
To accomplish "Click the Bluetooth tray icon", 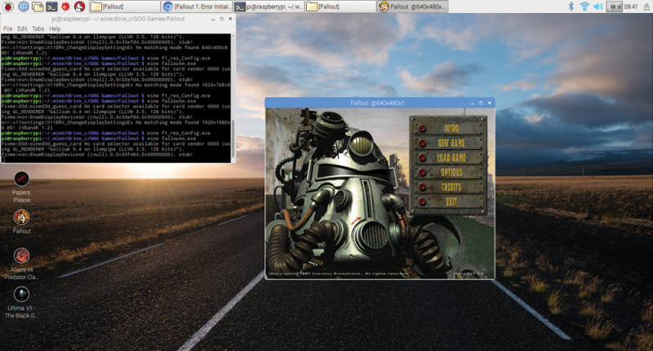I will [569, 7].
